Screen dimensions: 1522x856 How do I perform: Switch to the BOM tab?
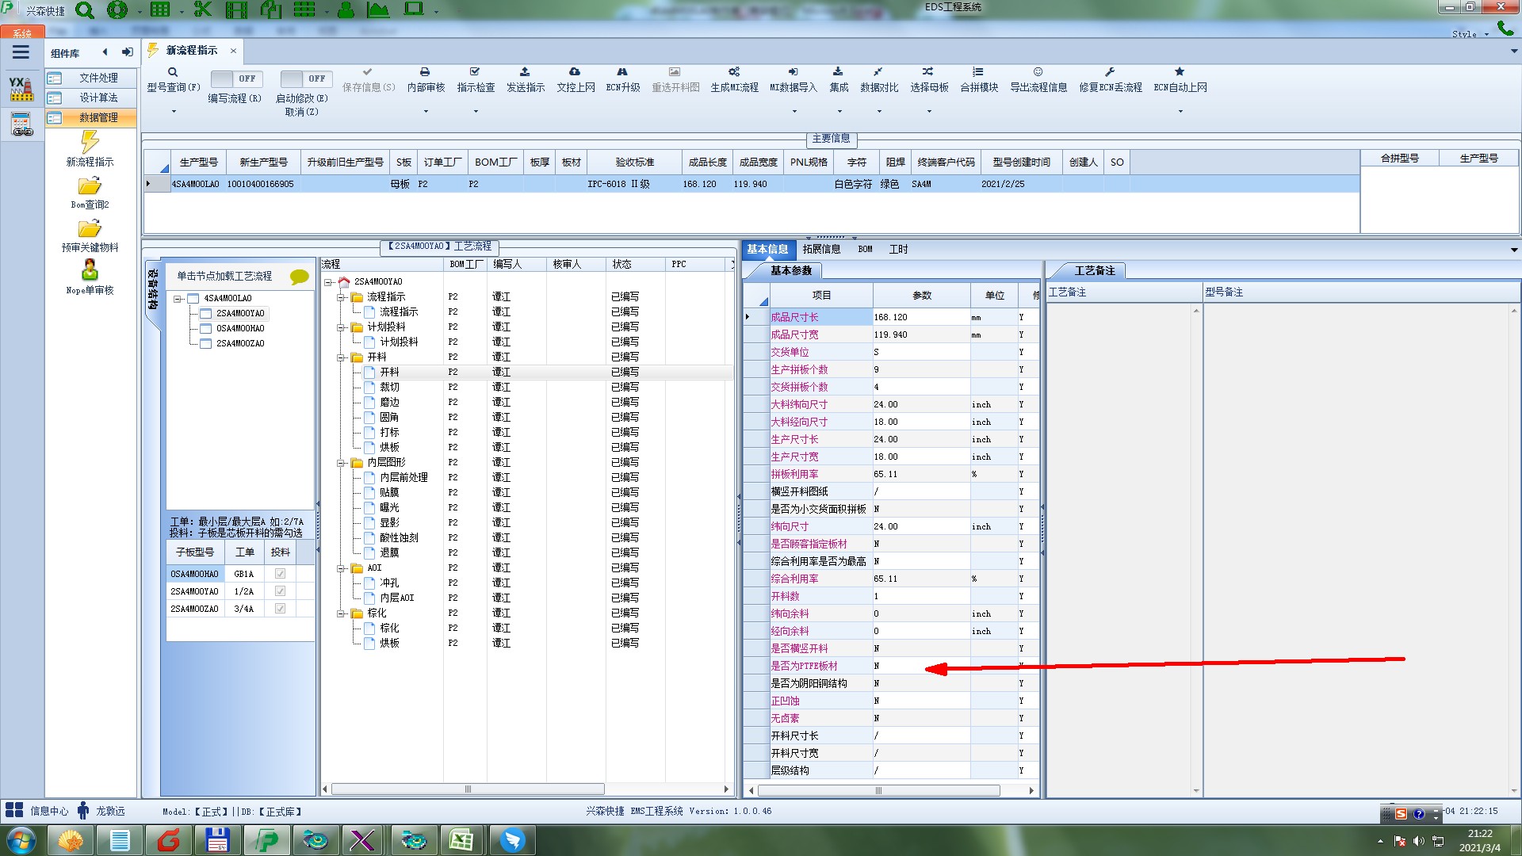pos(865,249)
